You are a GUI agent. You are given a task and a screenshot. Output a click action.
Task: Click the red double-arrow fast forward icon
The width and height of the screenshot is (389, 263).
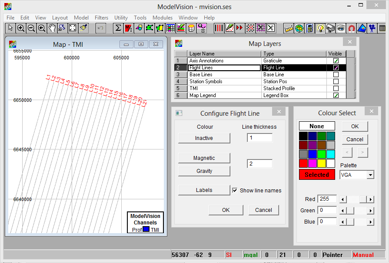click(x=239, y=28)
